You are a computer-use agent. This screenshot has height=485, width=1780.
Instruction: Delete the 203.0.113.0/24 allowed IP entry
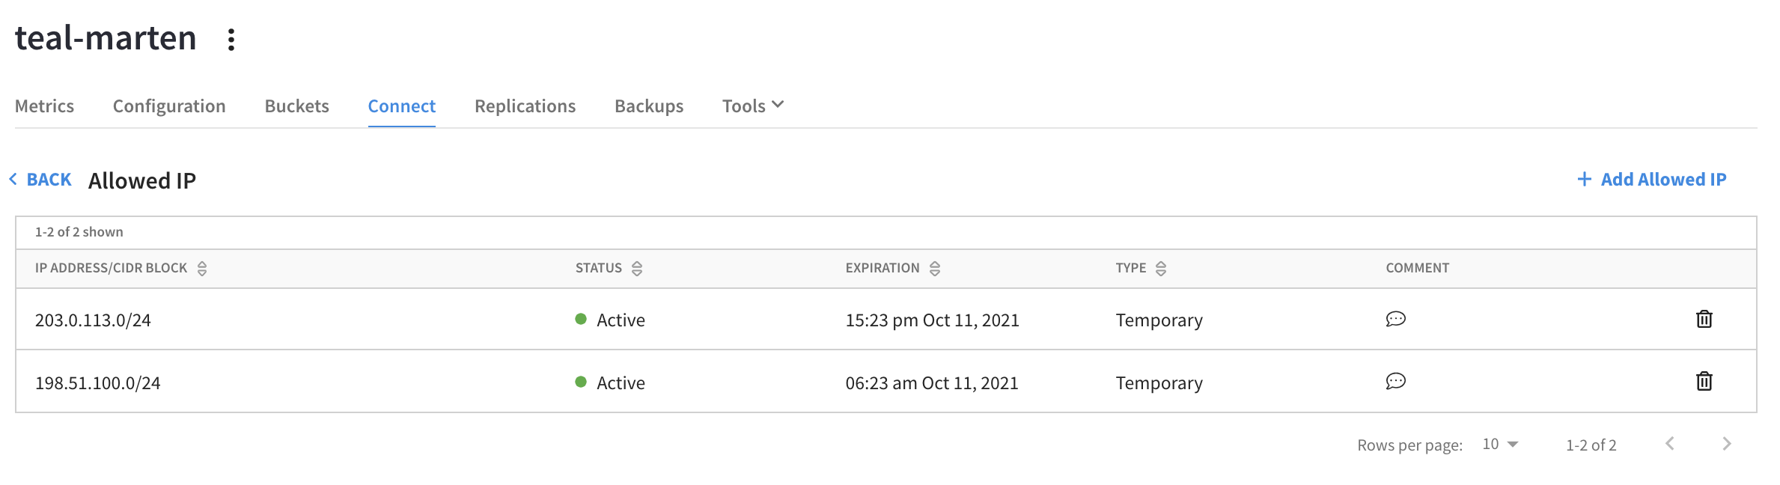click(1704, 319)
